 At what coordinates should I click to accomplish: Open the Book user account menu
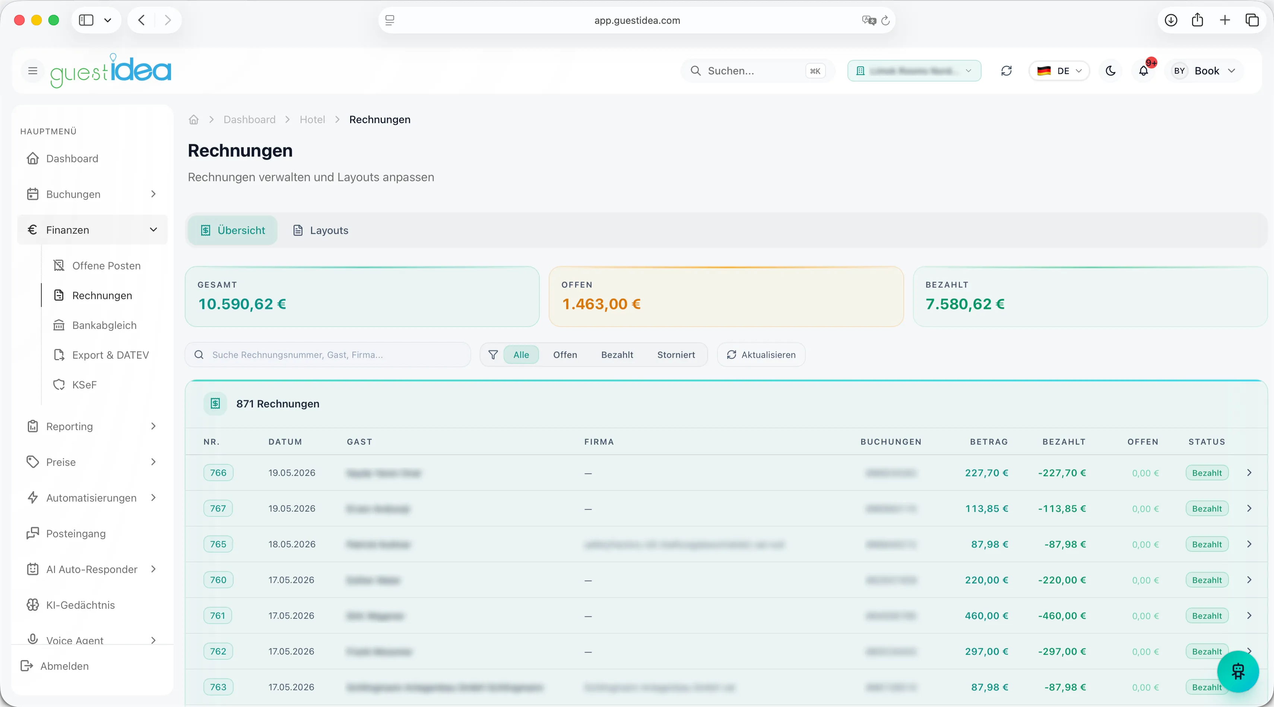click(x=1204, y=71)
